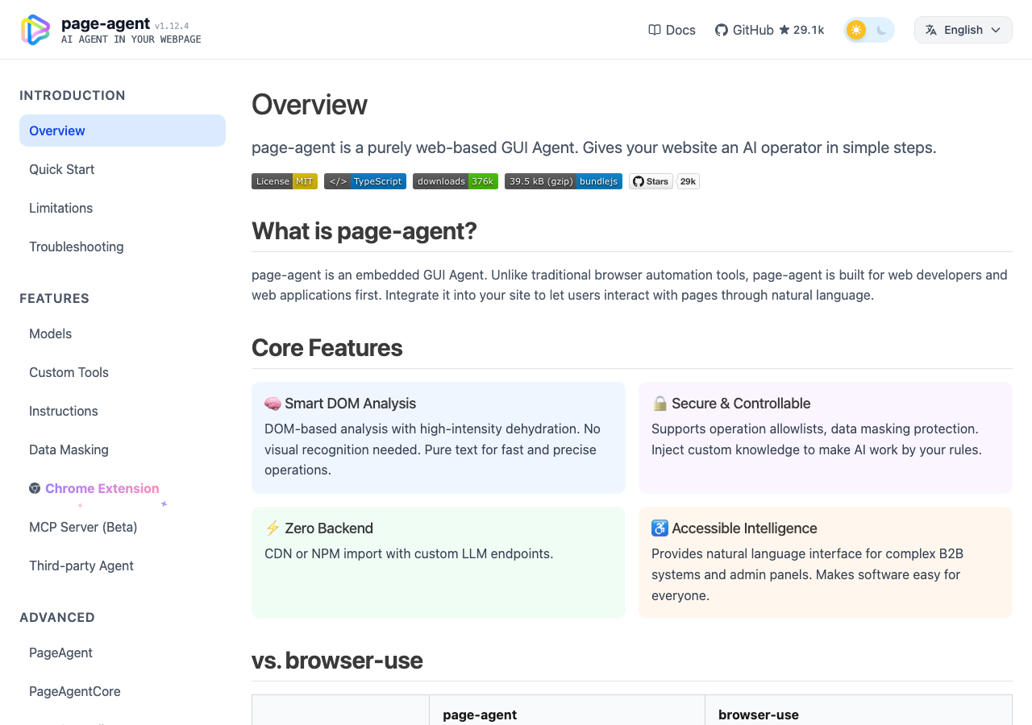This screenshot has height=725, width=1032.
Task: Toggle the light/dark theme switch
Action: point(869,30)
